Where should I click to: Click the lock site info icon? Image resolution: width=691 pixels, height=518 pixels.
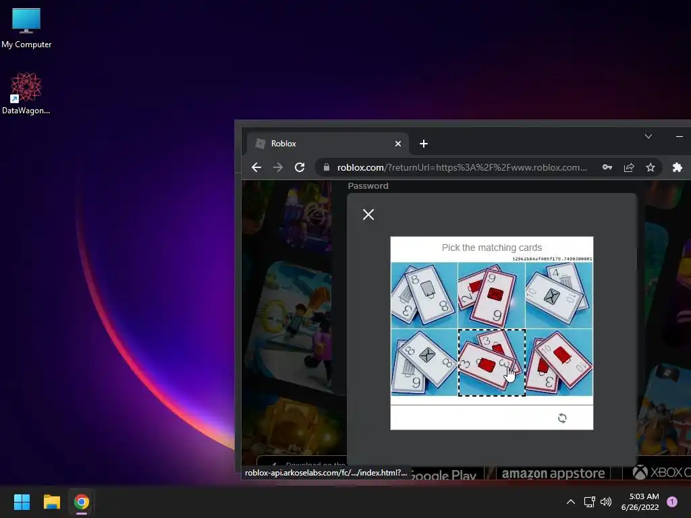[x=327, y=167]
